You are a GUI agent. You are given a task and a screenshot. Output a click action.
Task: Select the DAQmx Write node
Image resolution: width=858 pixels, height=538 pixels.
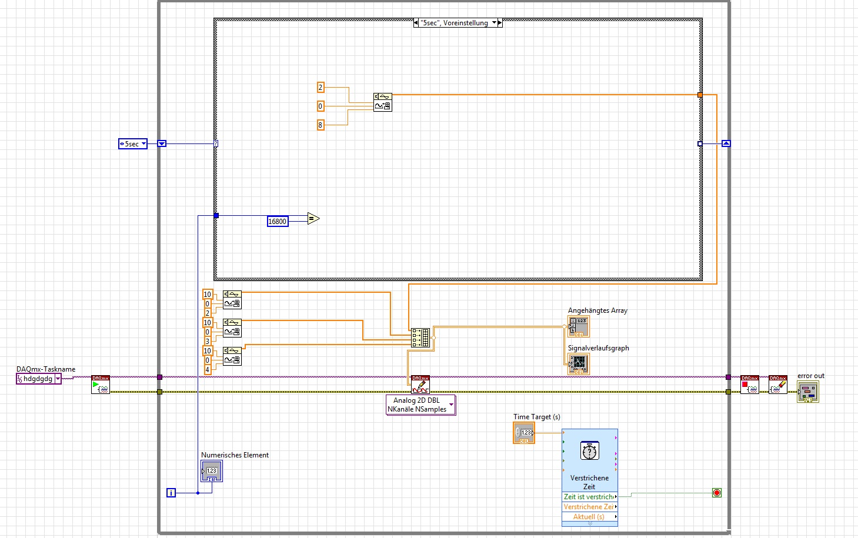click(x=420, y=385)
